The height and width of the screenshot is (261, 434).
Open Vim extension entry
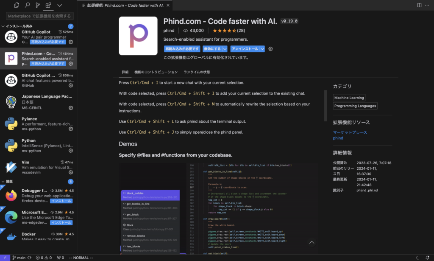pos(39,167)
